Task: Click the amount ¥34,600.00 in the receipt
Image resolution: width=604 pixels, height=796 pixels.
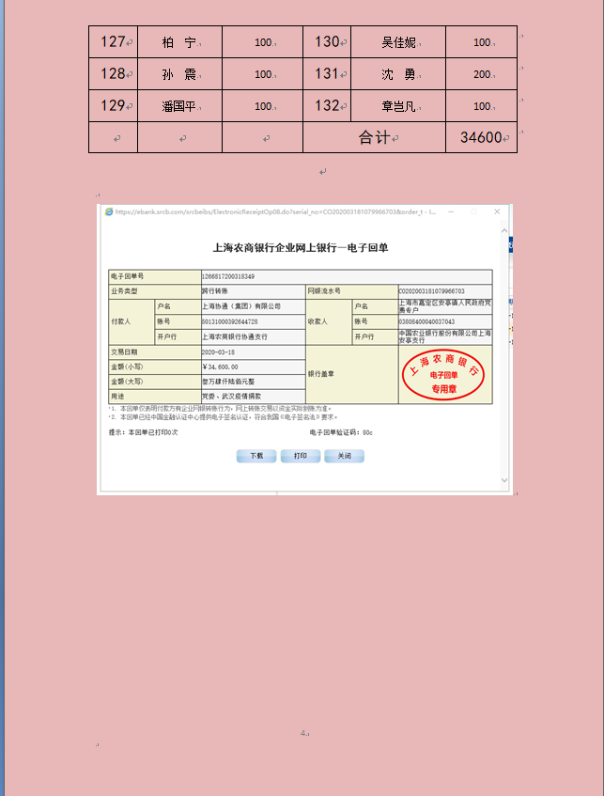Action: [x=222, y=367]
